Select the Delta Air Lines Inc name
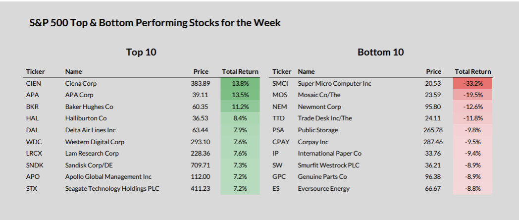519x220 pixels. 91,130
